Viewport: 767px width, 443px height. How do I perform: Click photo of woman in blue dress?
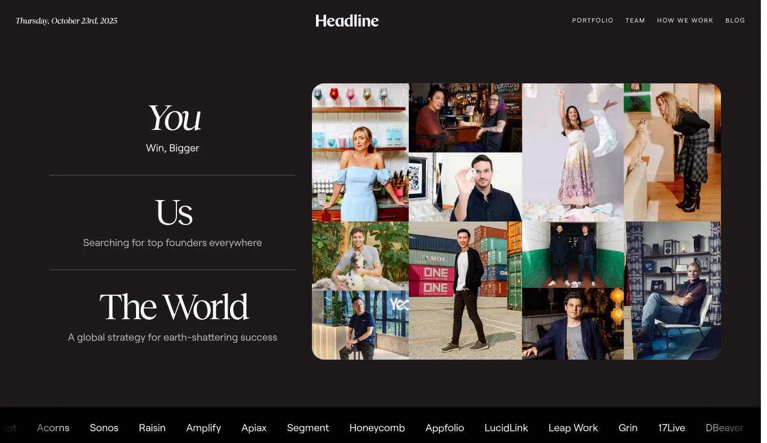360,152
